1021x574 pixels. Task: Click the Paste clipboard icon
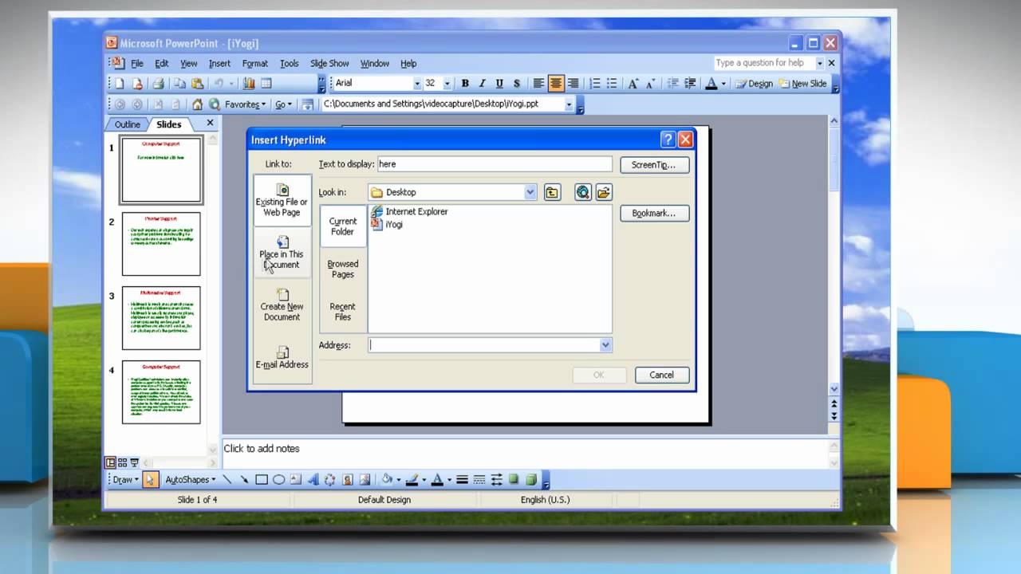(197, 83)
